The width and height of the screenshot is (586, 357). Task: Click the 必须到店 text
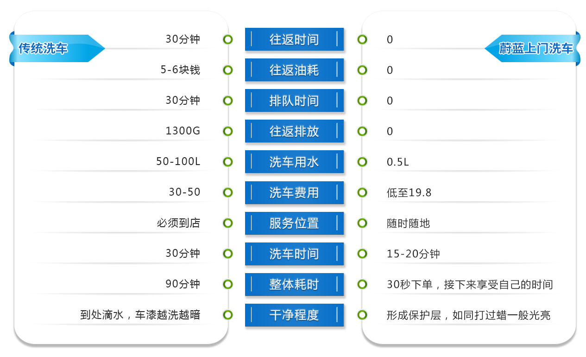[x=178, y=223]
